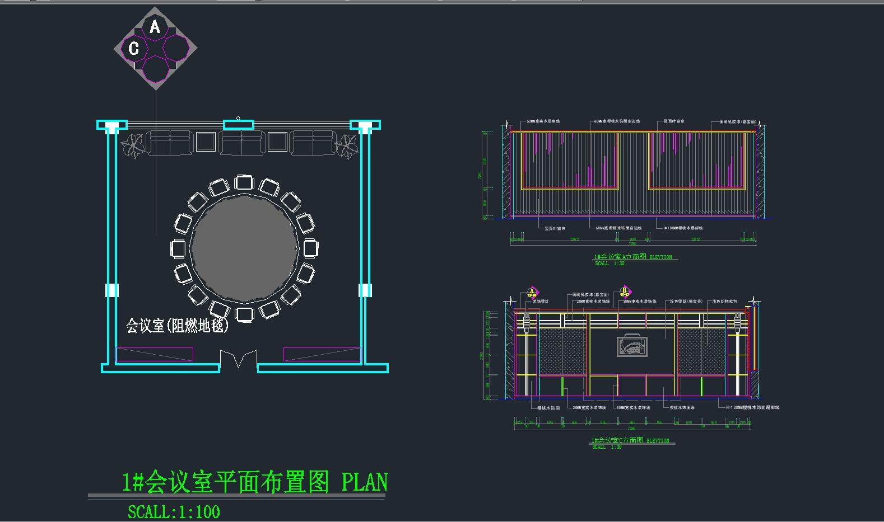Click the chair at the bottom of the round table
The height and width of the screenshot is (522, 884).
coord(244,314)
